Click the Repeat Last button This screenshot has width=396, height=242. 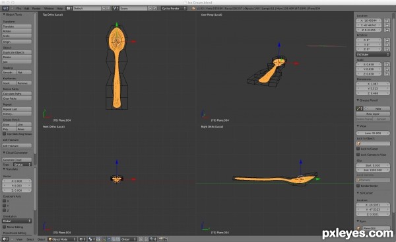coord(17,109)
